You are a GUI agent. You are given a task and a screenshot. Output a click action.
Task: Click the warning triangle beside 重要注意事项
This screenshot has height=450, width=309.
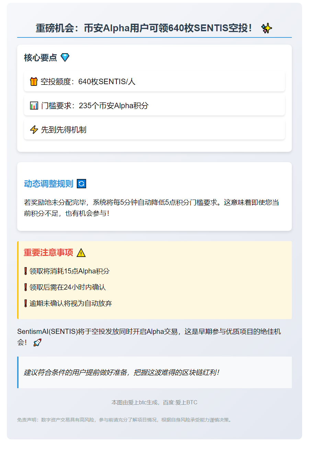pyautogui.click(x=81, y=252)
